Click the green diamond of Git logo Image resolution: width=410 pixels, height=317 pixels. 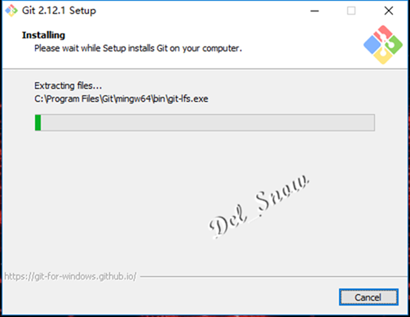tap(395, 45)
